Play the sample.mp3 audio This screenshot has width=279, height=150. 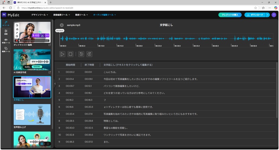point(62,54)
